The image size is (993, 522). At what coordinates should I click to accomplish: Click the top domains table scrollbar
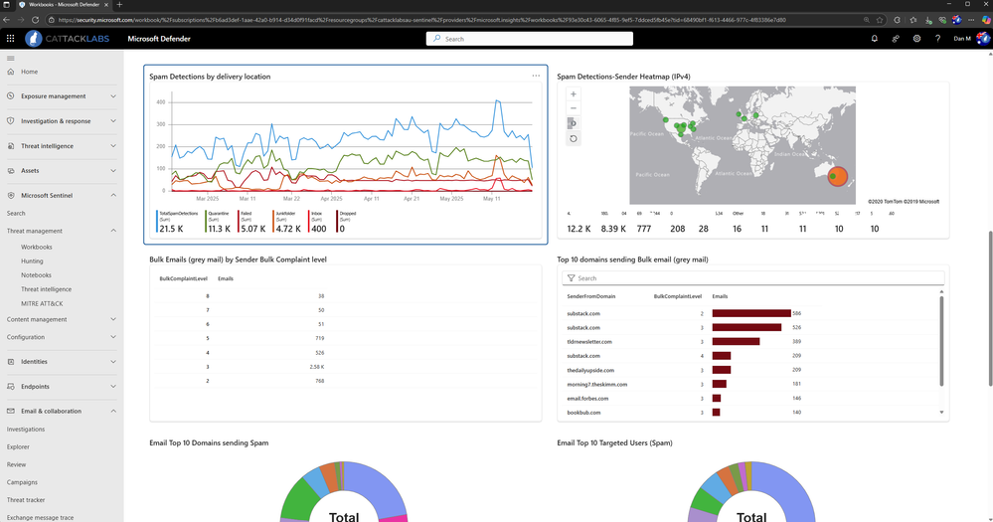[941, 341]
